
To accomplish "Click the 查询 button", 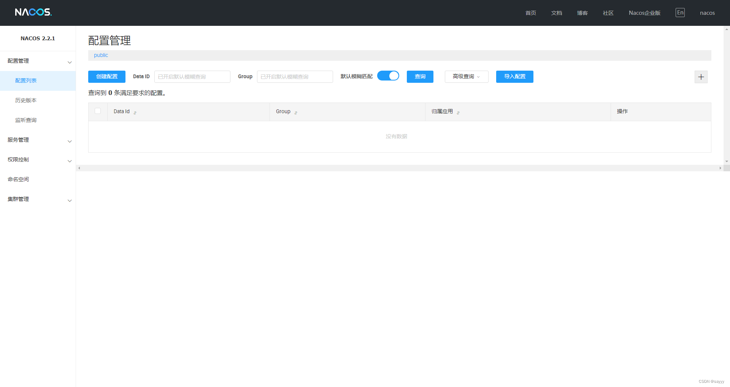I will coord(420,77).
